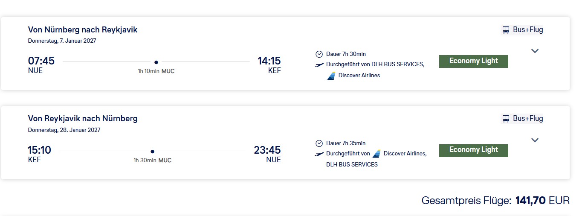Click the bus icon on the Nürnberg–Reykjavik flight
The image size is (585, 216).
point(506,30)
